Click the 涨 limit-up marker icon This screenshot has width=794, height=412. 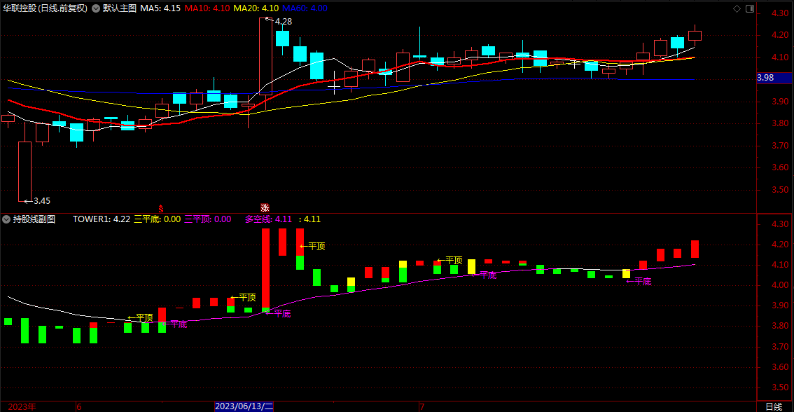pos(265,208)
